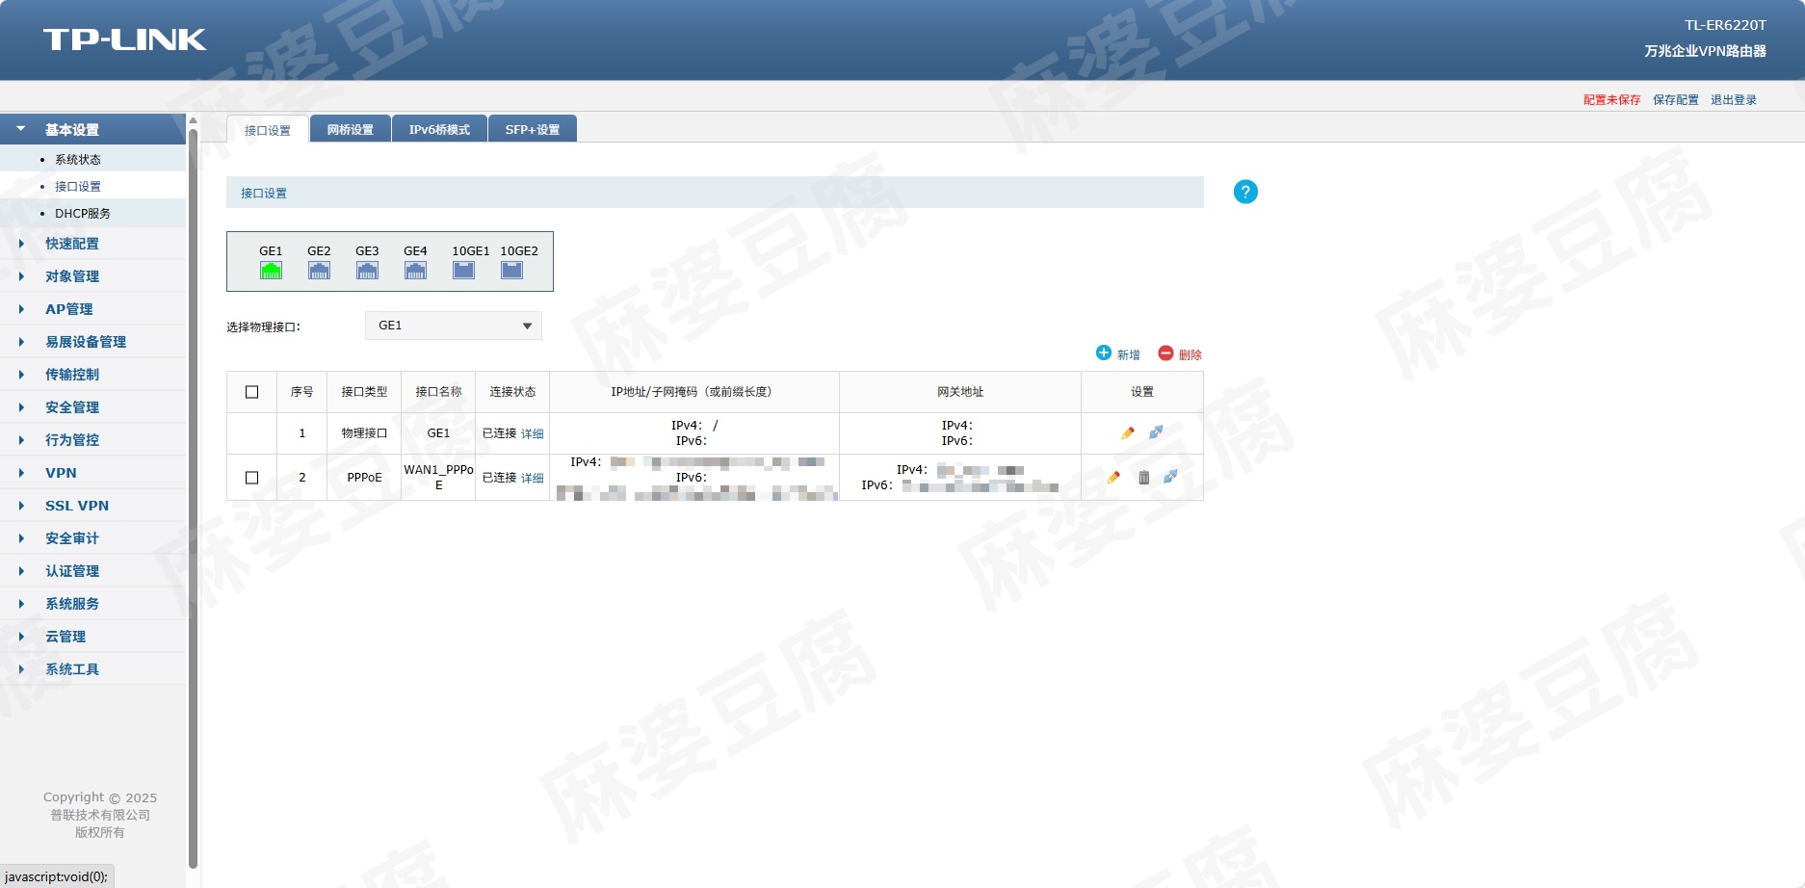This screenshot has height=888, width=1805.
Task: Click the 接口类型 column header
Action: 364,392
